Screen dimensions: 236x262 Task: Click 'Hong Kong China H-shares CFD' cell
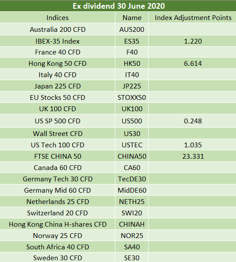[x=57, y=224]
